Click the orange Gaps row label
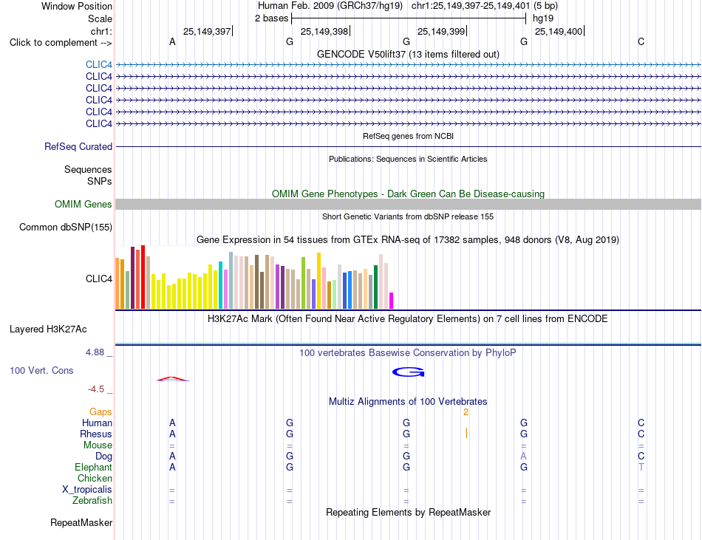Screen dimensions: 702x540 [x=100, y=411]
